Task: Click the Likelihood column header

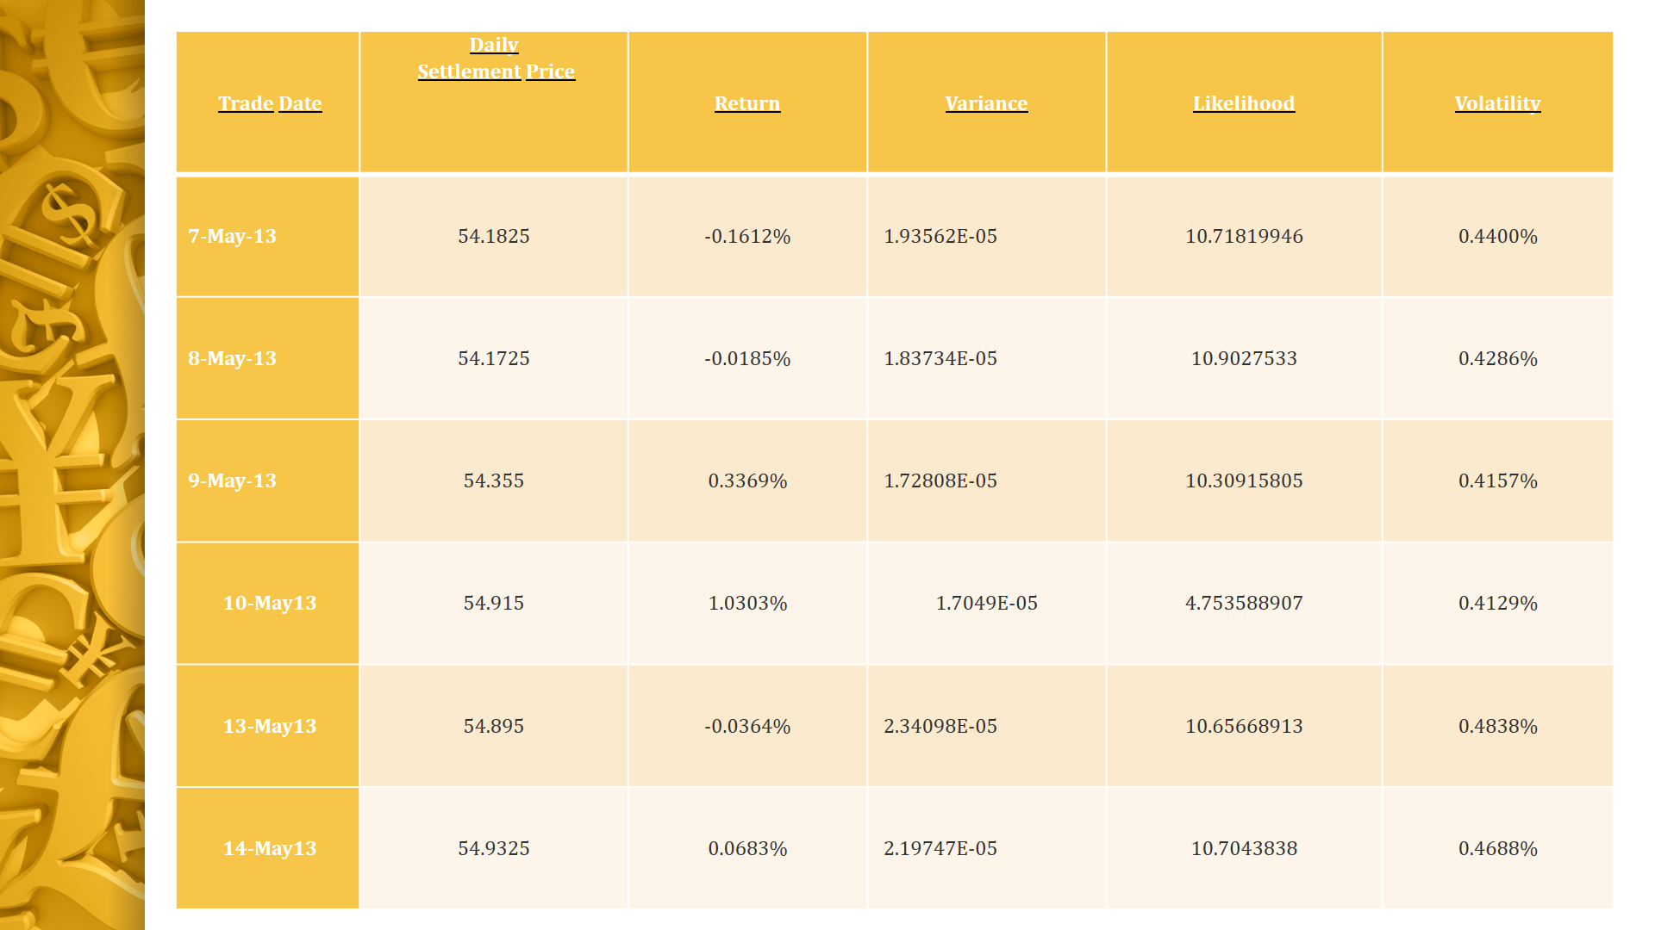Action: [1243, 103]
